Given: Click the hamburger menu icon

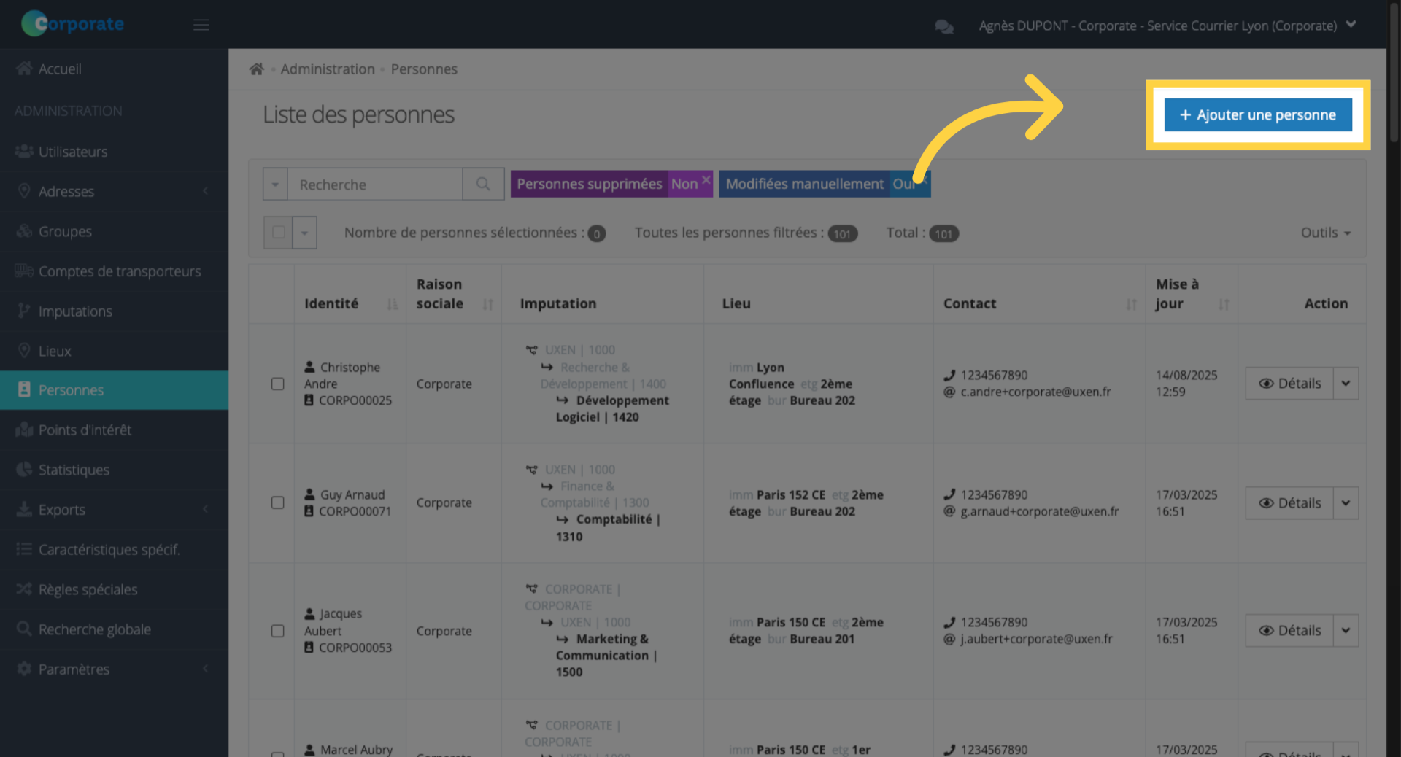Looking at the screenshot, I should point(201,24).
